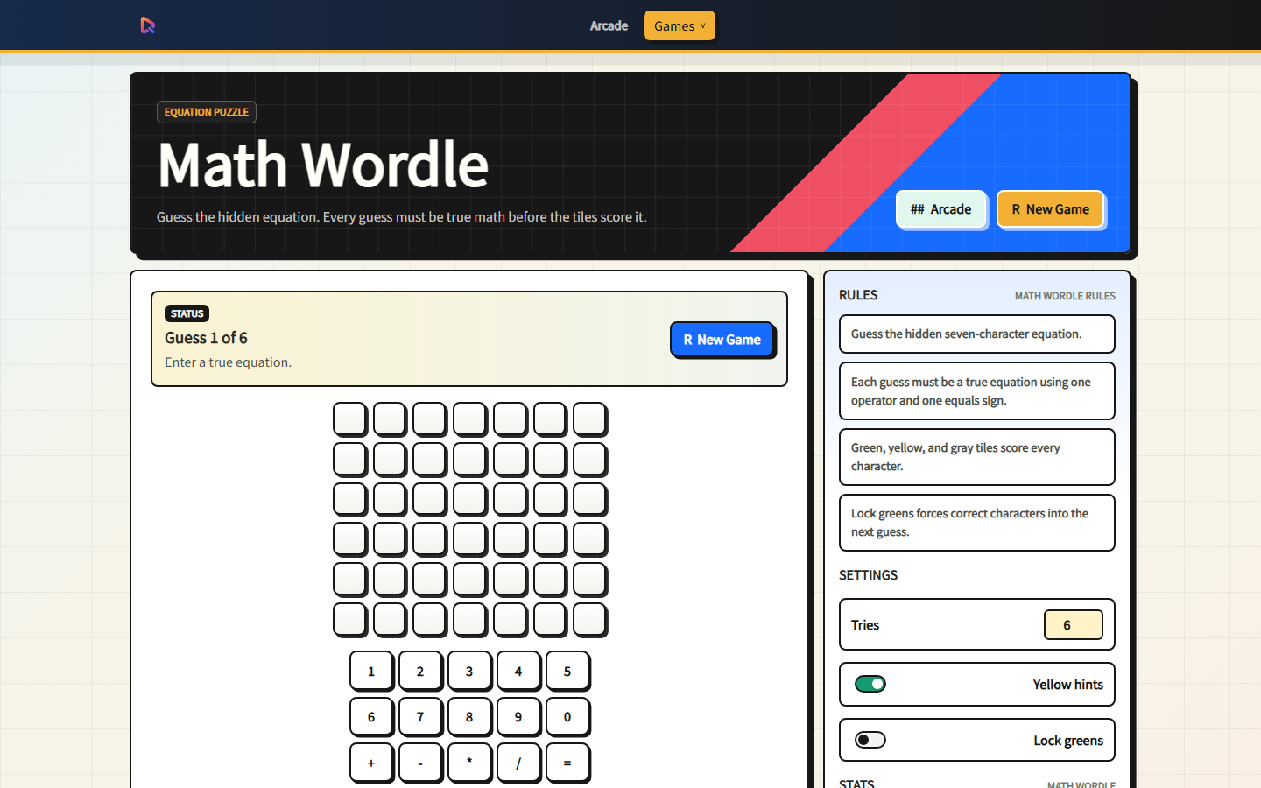Viewport: 1261px width, 788px height.
Task: Click the Tries number input field
Action: [x=1073, y=625]
